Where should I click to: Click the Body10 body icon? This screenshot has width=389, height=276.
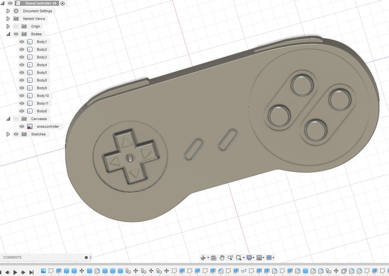point(30,95)
